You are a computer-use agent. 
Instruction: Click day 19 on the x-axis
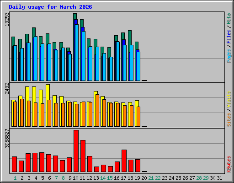pyautogui.click(x=137, y=178)
